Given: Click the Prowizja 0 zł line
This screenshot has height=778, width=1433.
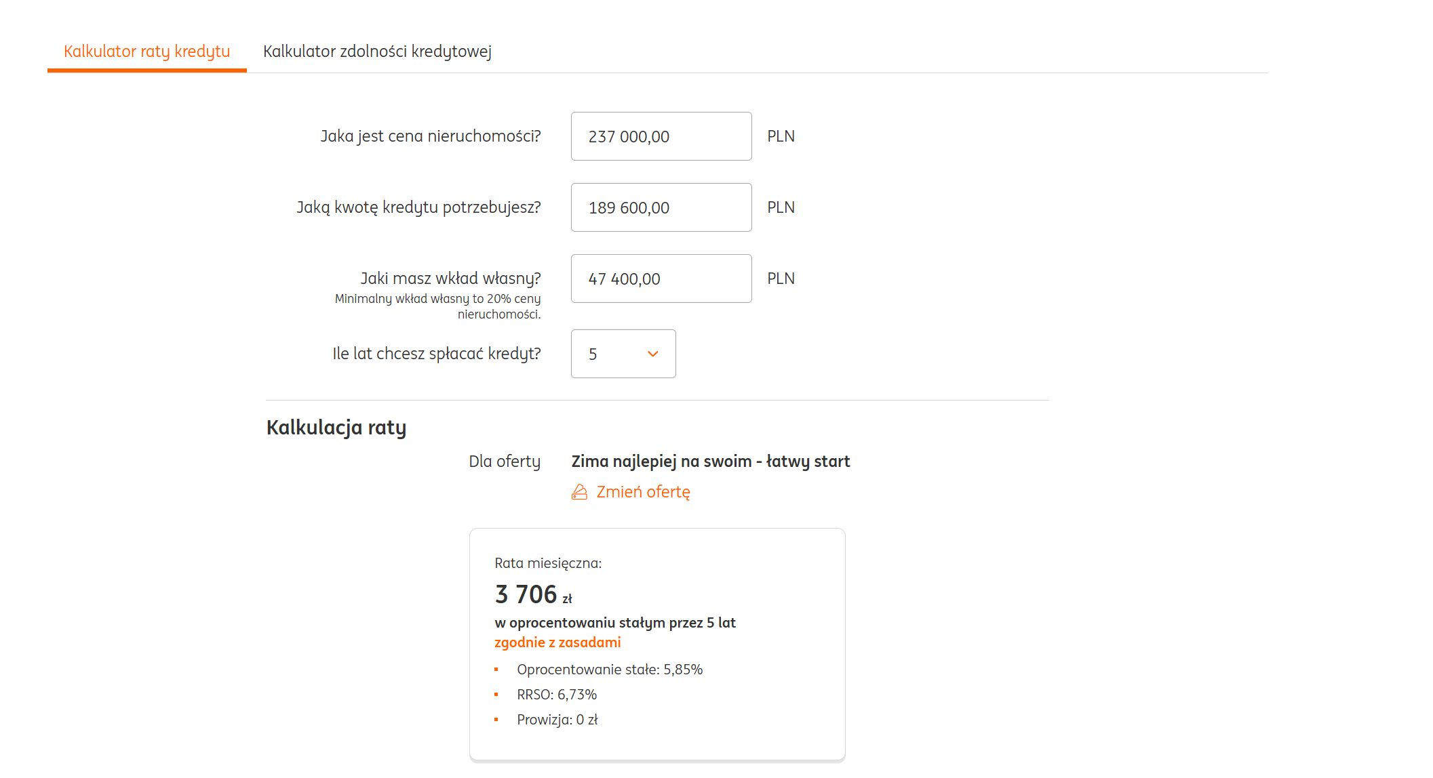Looking at the screenshot, I should [x=557, y=720].
